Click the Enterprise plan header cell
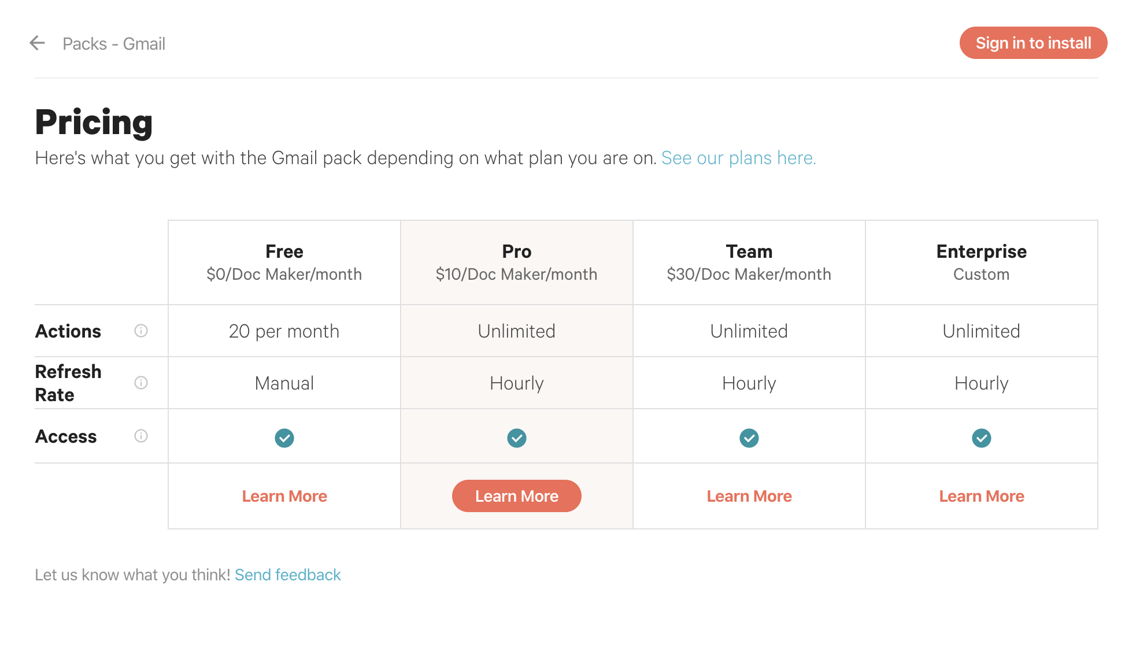This screenshot has width=1125, height=652. click(x=982, y=262)
